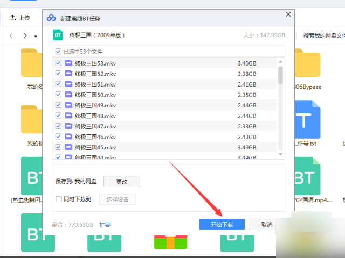Click 开始下载 to start the download
Image resolution: width=345 pixels, height=258 pixels.
[222, 224]
